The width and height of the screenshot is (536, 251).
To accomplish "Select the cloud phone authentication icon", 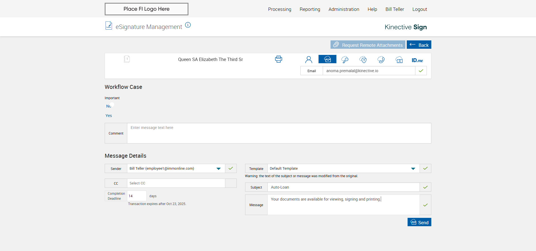I will (x=381, y=60).
